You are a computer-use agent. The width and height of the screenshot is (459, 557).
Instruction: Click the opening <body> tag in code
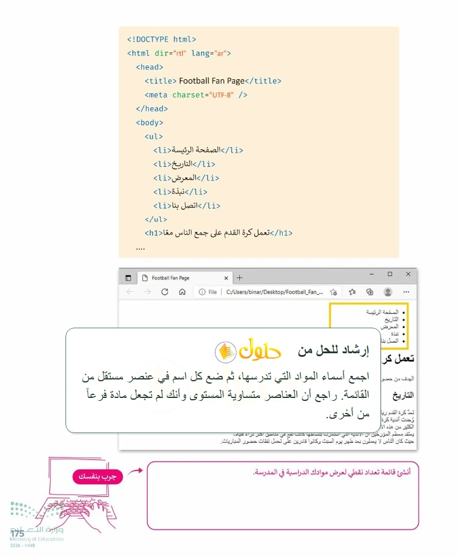pyautogui.click(x=149, y=123)
